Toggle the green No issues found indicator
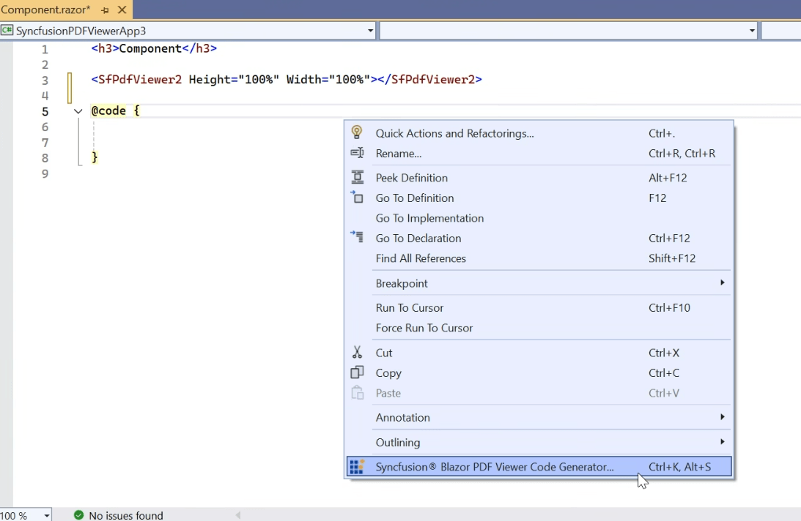 click(78, 515)
